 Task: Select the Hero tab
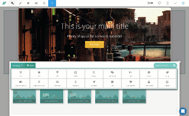[x=30, y=66]
